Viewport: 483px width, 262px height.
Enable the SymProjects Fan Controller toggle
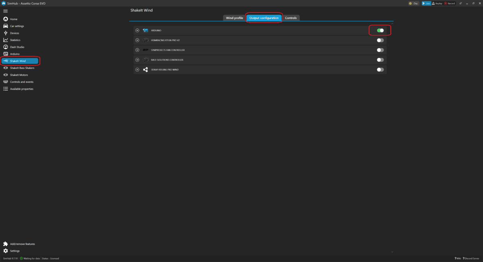[x=380, y=50]
